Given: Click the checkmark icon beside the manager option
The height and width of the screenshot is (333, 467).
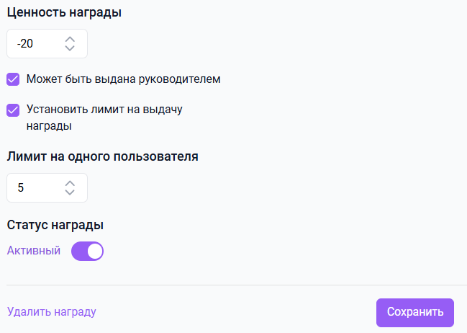Looking at the screenshot, I should click(x=13, y=79).
